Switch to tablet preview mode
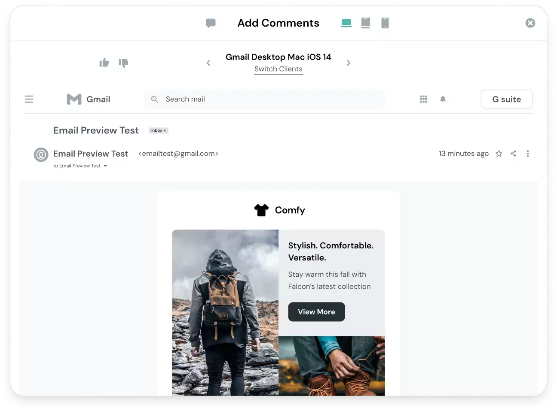 tap(366, 23)
